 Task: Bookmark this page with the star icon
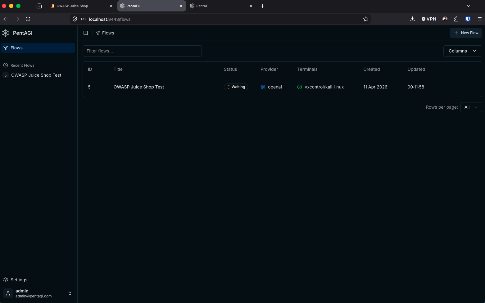pos(366,19)
